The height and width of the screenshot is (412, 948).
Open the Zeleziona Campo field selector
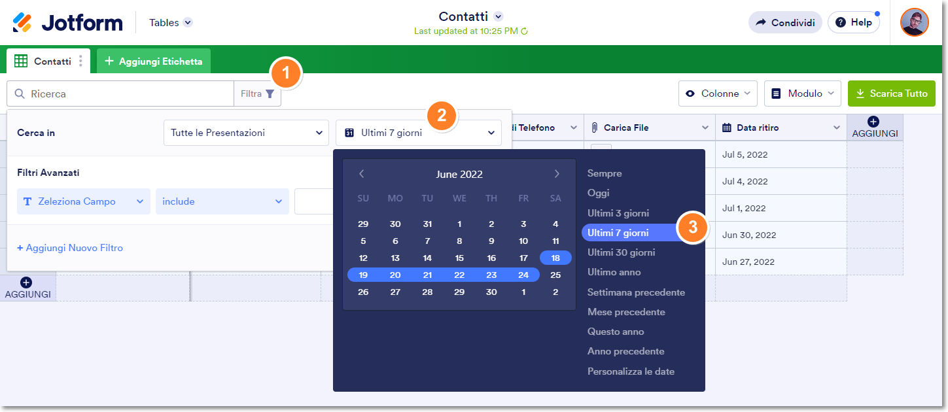click(x=84, y=201)
